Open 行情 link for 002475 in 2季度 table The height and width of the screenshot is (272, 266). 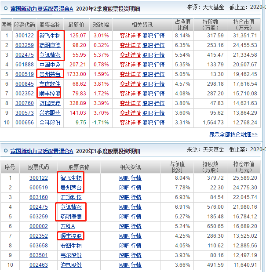(159, 55)
